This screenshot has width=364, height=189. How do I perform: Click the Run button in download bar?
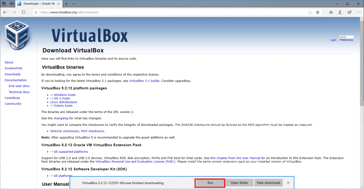click(210, 183)
